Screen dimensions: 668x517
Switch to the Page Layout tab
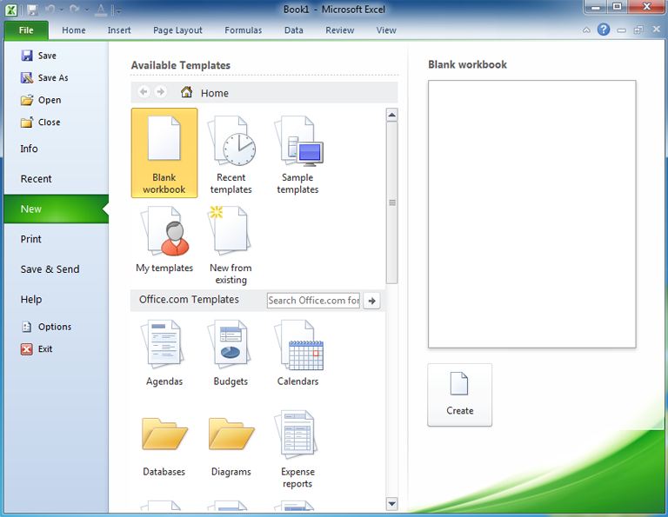177,30
